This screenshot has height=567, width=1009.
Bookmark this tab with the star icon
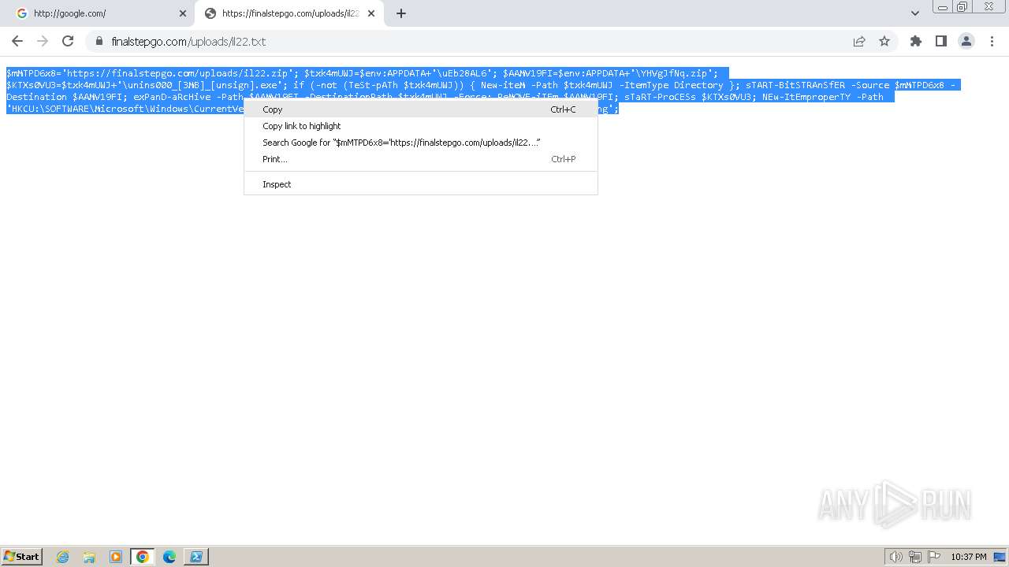(884, 41)
